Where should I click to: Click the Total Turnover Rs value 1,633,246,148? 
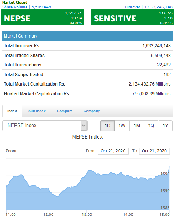click(156, 46)
